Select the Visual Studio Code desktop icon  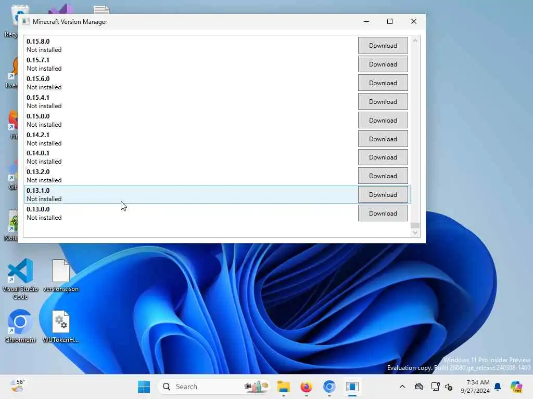(x=20, y=279)
